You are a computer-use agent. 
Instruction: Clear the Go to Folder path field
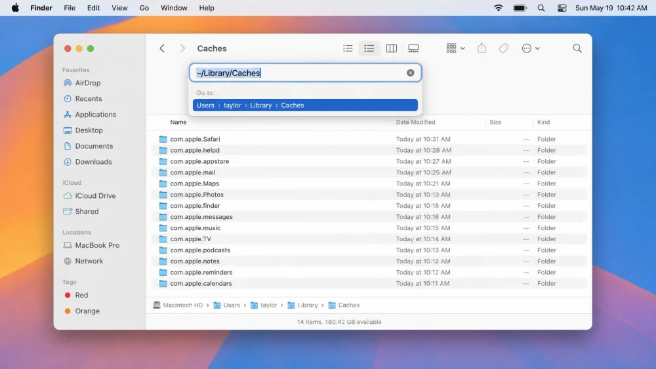(x=411, y=73)
